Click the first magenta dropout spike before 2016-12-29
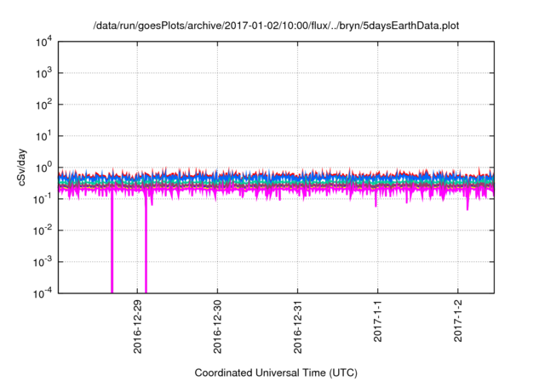The image size is (545, 381). click(x=112, y=243)
